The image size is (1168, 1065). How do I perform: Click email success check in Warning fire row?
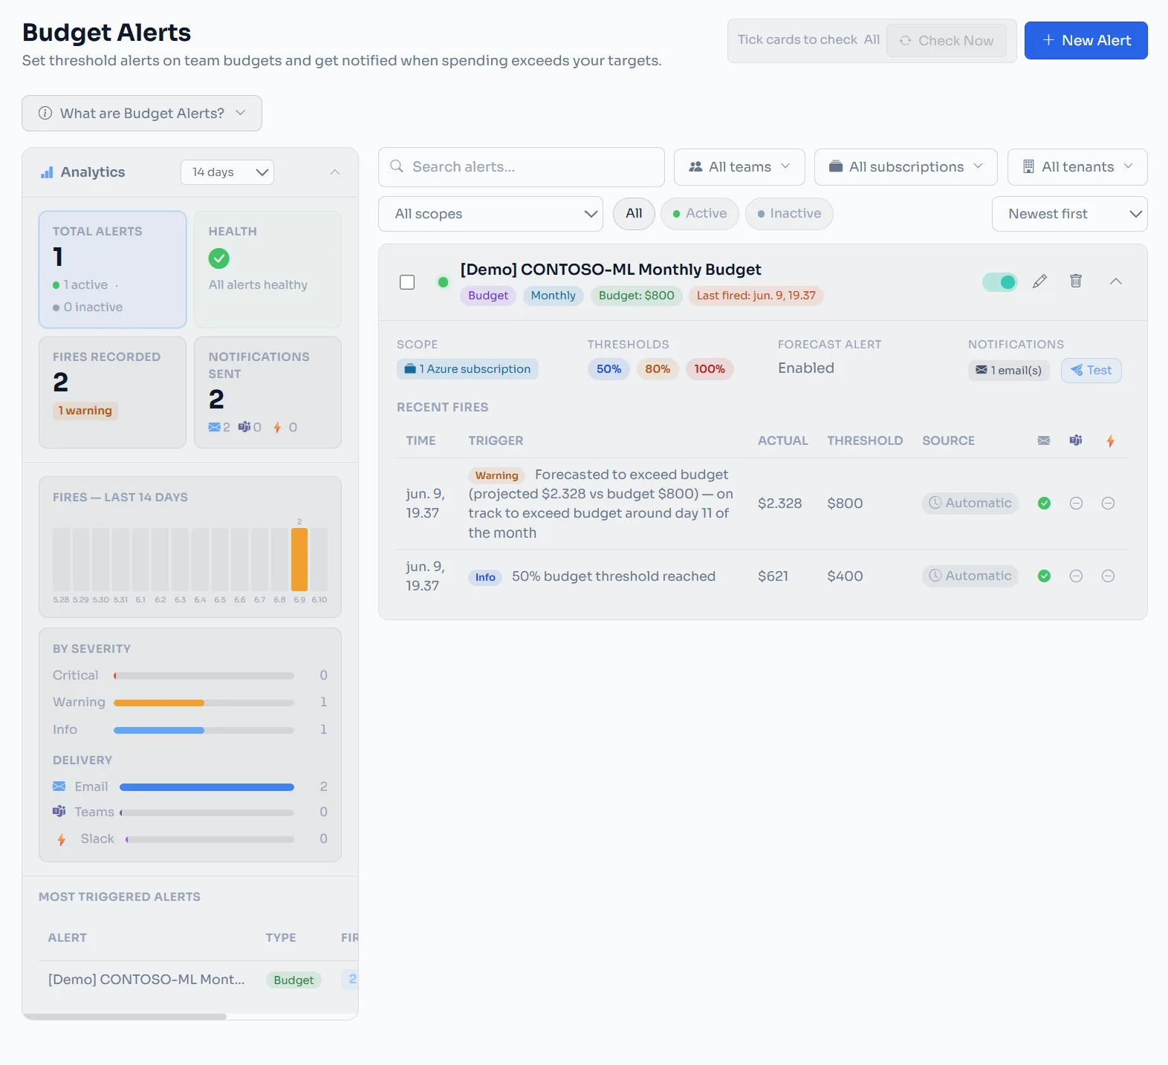pos(1044,504)
